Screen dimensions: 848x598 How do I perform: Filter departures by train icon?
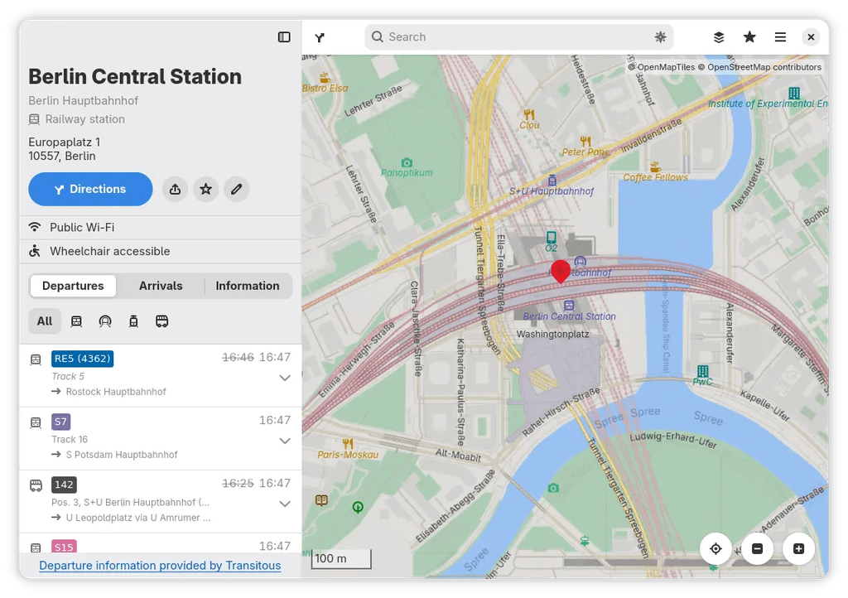tap(76, 321)
